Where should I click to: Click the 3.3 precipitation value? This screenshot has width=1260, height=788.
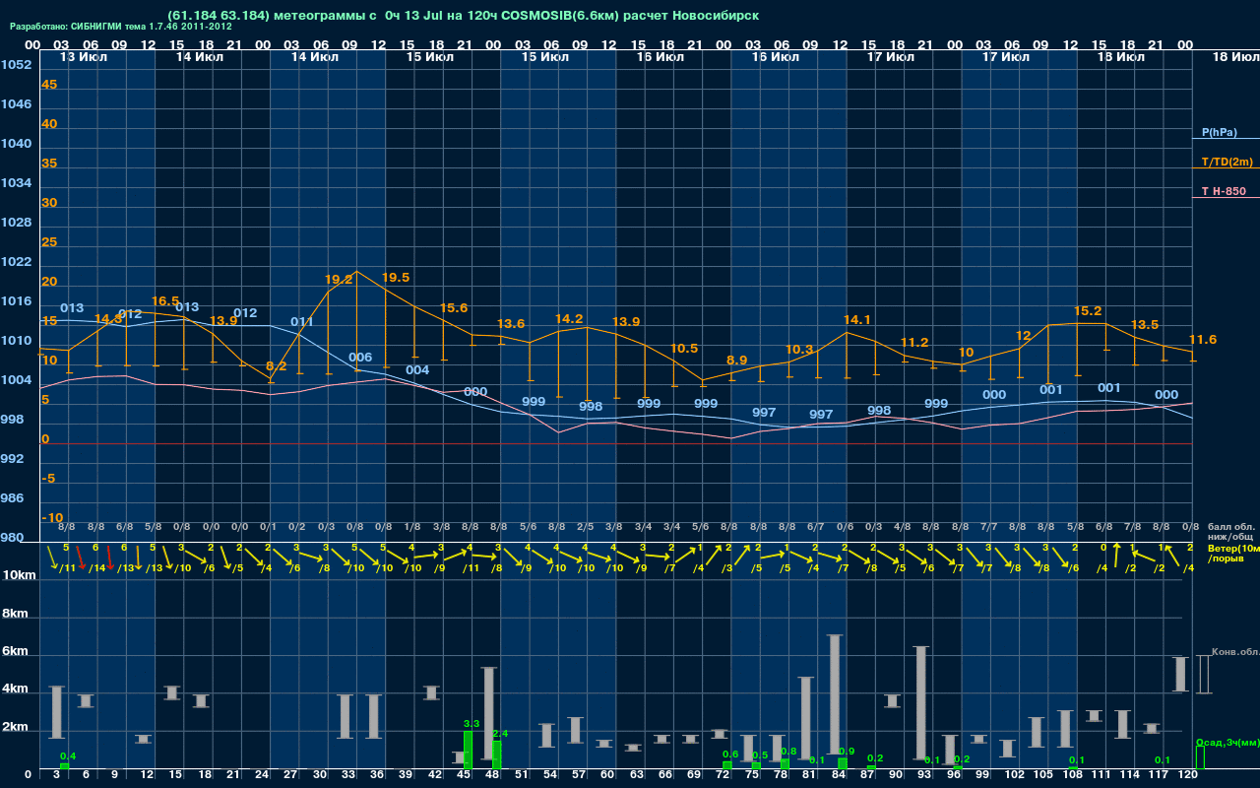pyautogui.click(x=472, y=724)
